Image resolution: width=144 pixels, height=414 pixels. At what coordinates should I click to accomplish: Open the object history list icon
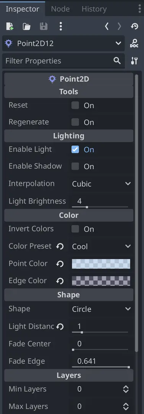[x=134, y=26]
